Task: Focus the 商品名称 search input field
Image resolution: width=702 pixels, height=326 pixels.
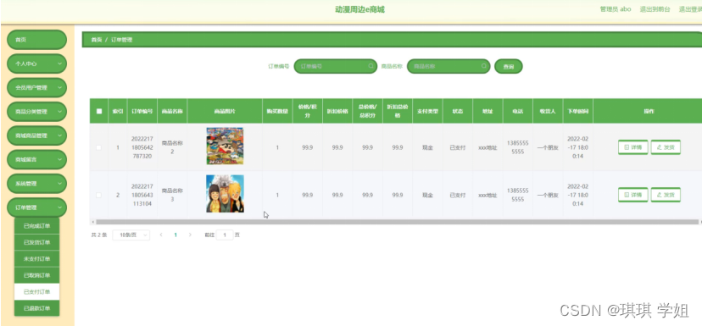Action: click(x=448, y=66)
